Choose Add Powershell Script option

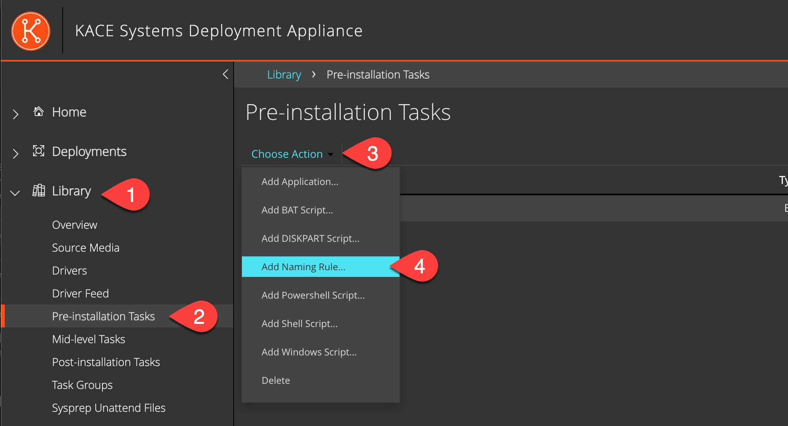coord(313,295)
